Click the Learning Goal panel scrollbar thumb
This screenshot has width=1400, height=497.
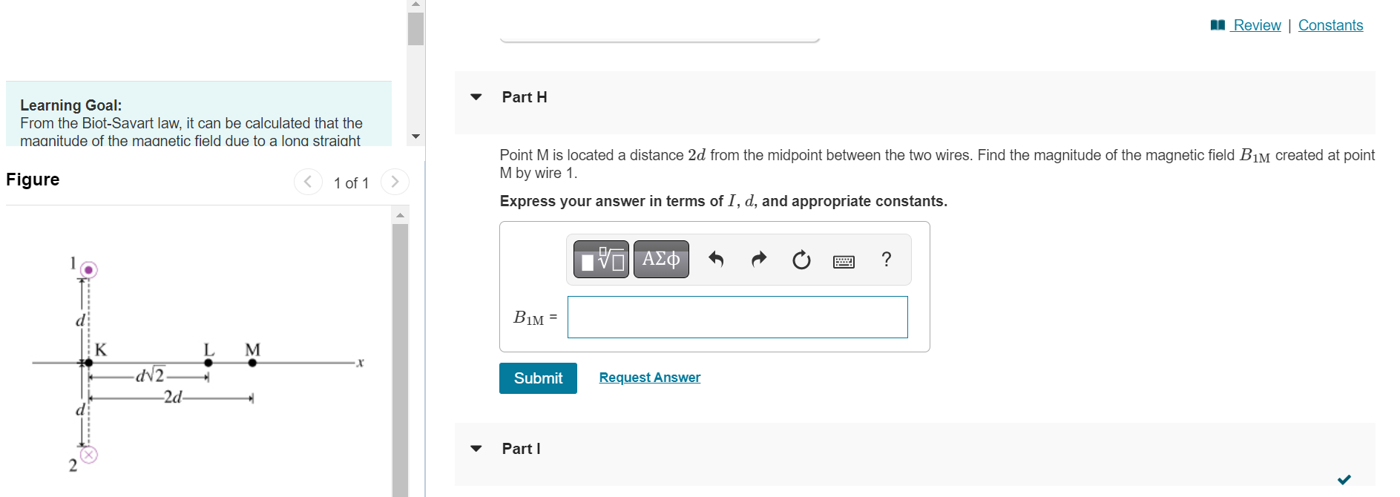[415, 28]
